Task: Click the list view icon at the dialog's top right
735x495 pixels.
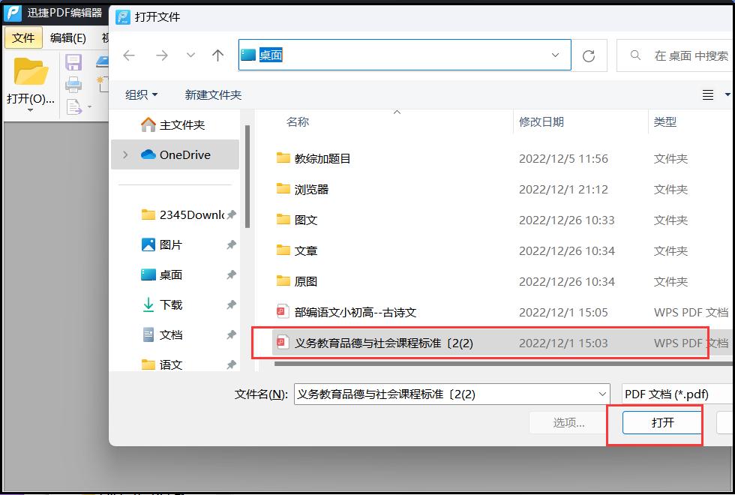Action: [x=708, y=94]
